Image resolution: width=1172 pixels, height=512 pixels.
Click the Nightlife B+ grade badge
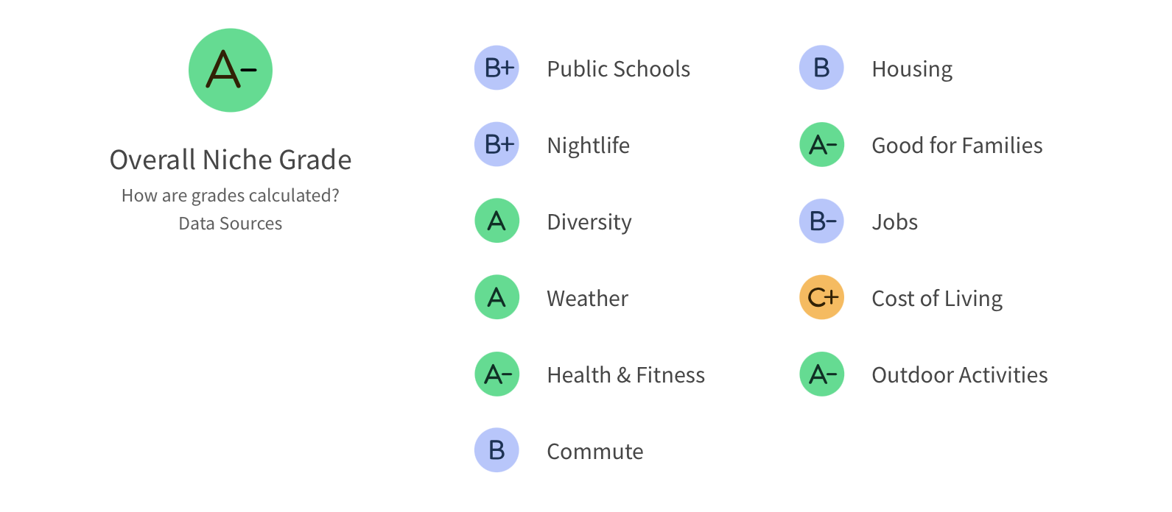click(x=496, y=144)
